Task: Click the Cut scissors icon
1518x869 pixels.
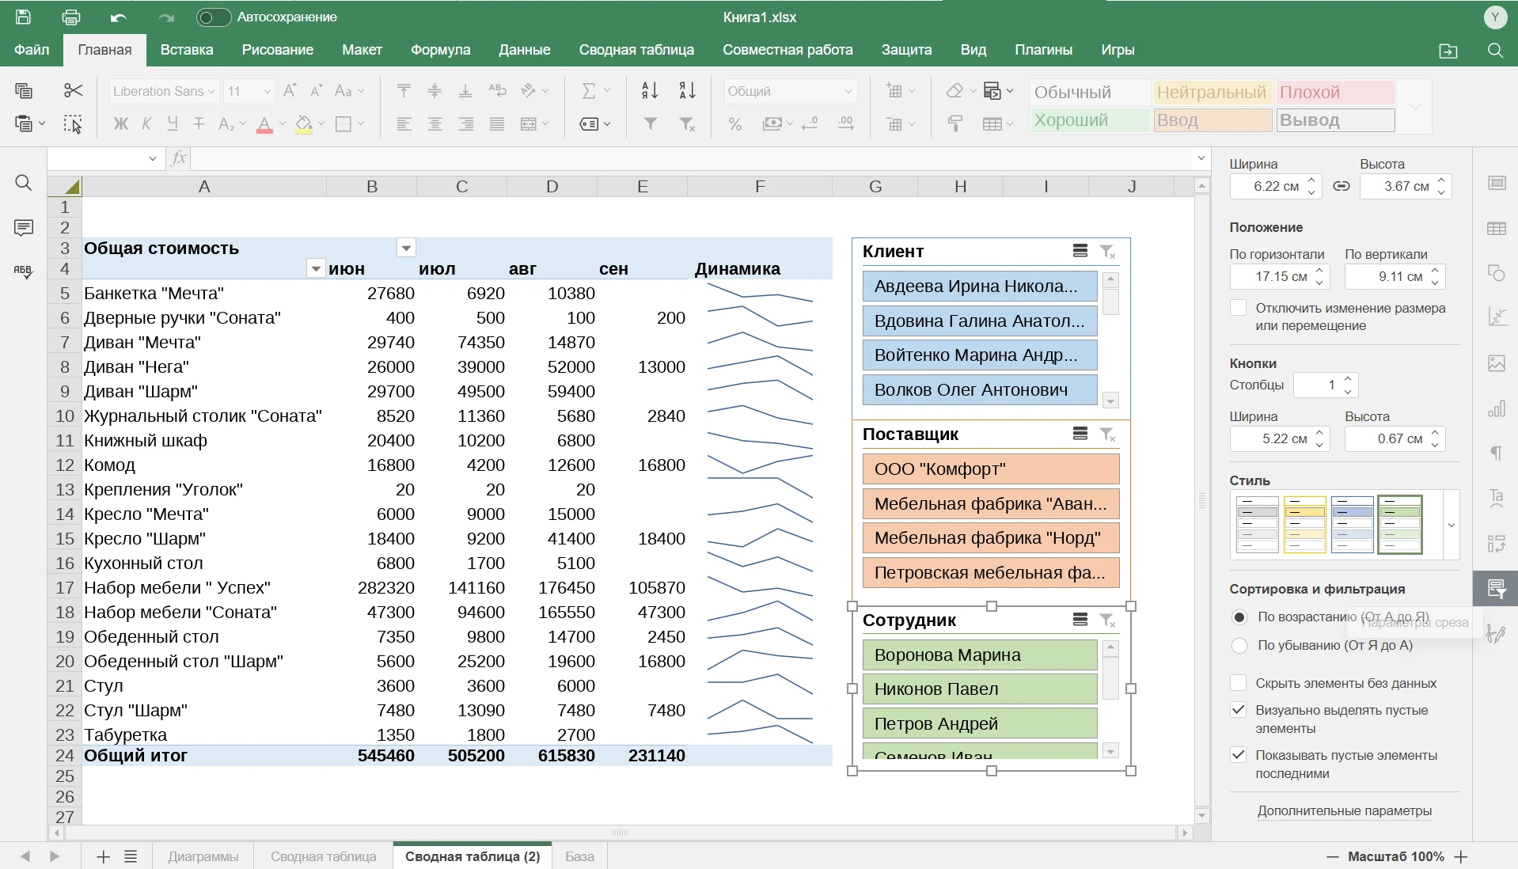Action: click(x=73, y=90)
